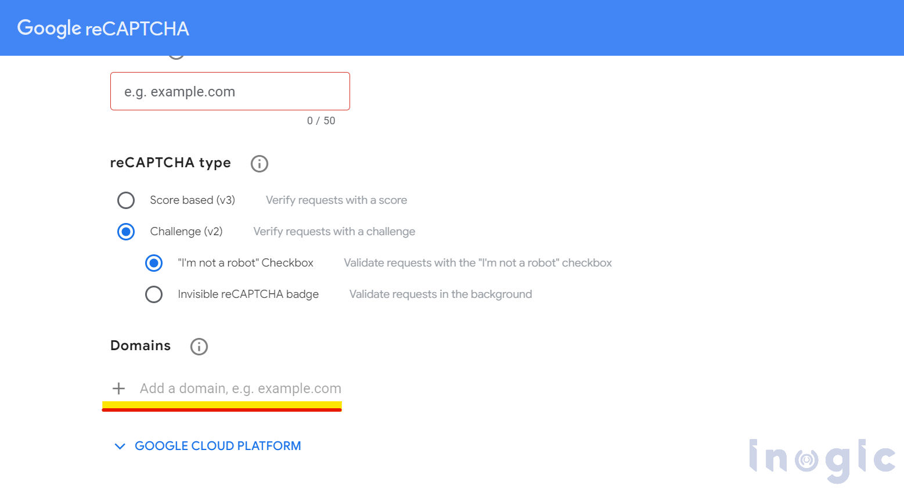
Task: Choose the Invisible reCAPTCHA badge radio button
Action: pos(154,294)
